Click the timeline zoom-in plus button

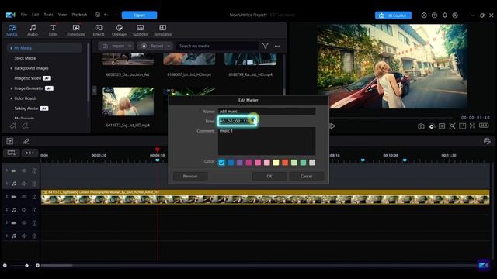pyautogui.click(x=37, y=265)
